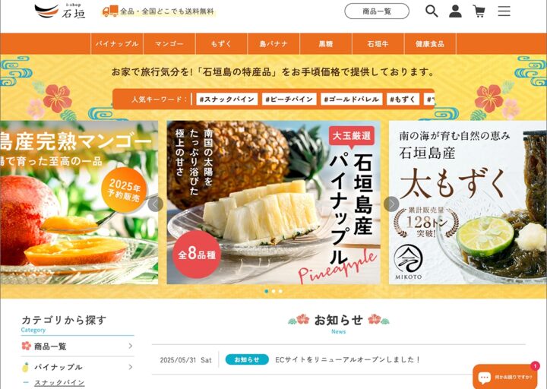Open the 石垣牛 navigation tab

click(378, 43)
